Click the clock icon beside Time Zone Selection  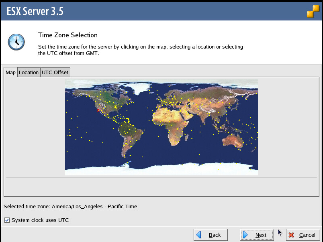coord(16,42)
